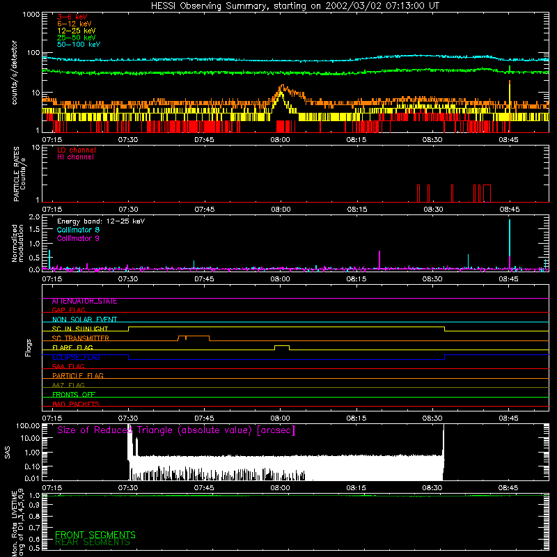
Task: Select the green 25-50 keV legend entry
Action: point(77,38)
